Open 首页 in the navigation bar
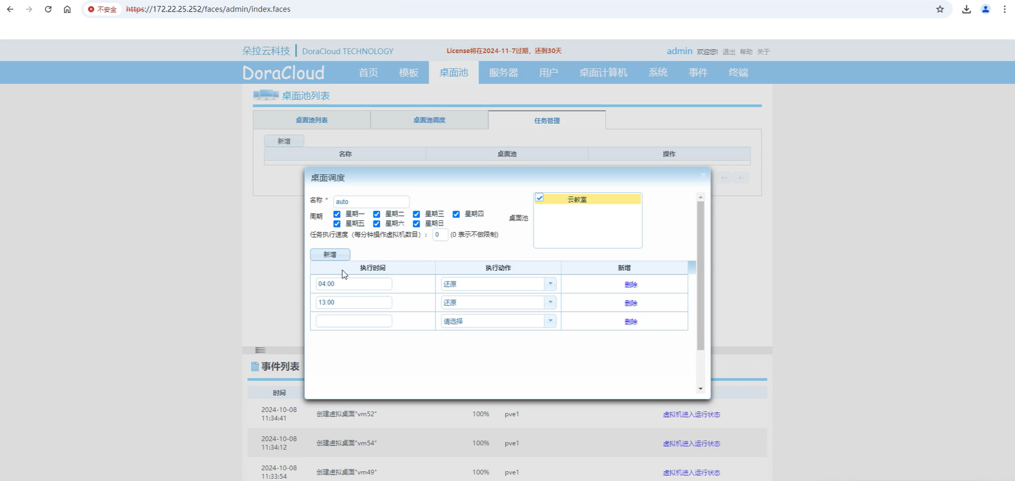Screen dimensions: 1015x481 368,73
